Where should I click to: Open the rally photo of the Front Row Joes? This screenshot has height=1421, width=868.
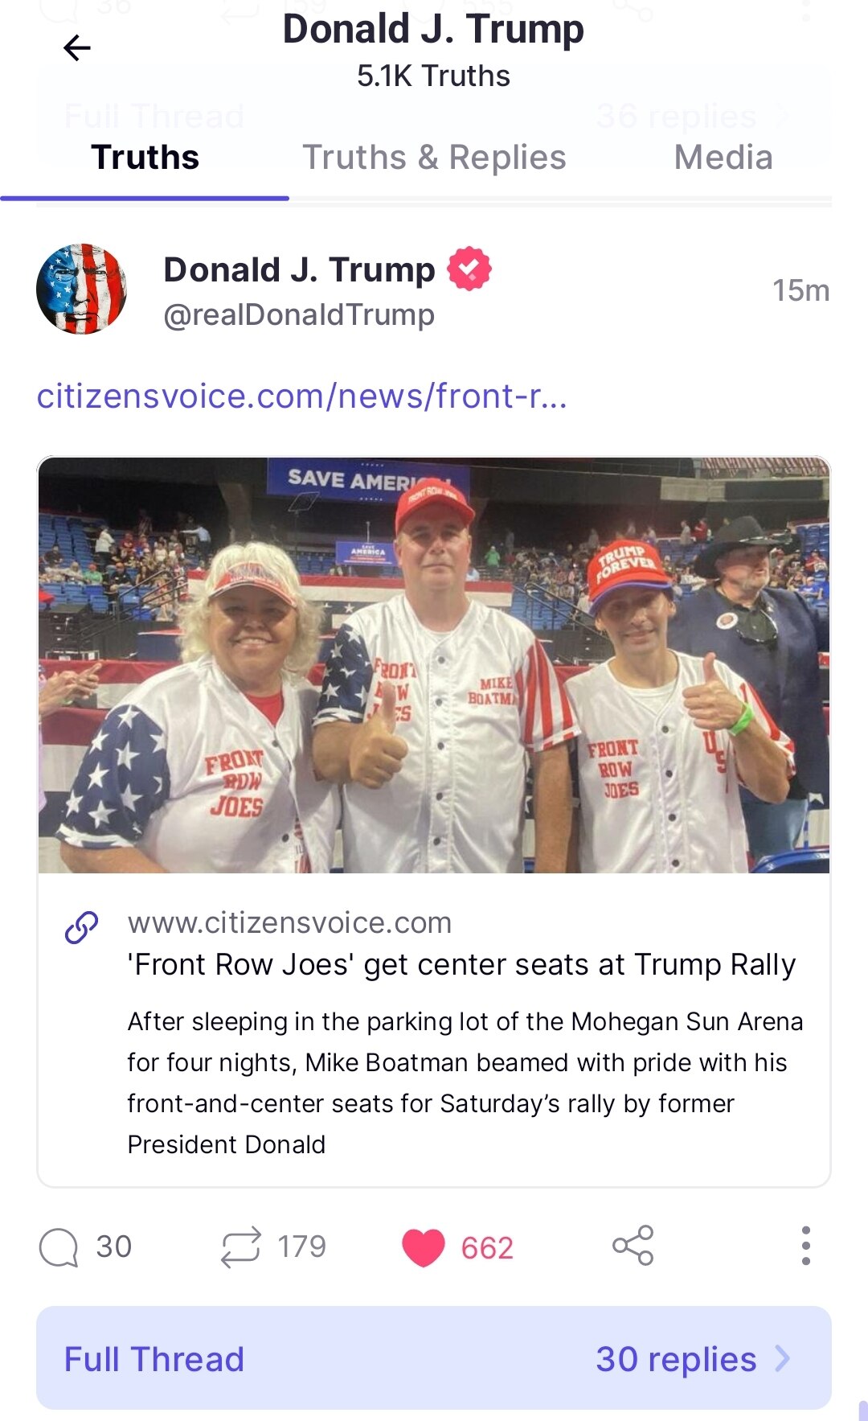(434, 665)
